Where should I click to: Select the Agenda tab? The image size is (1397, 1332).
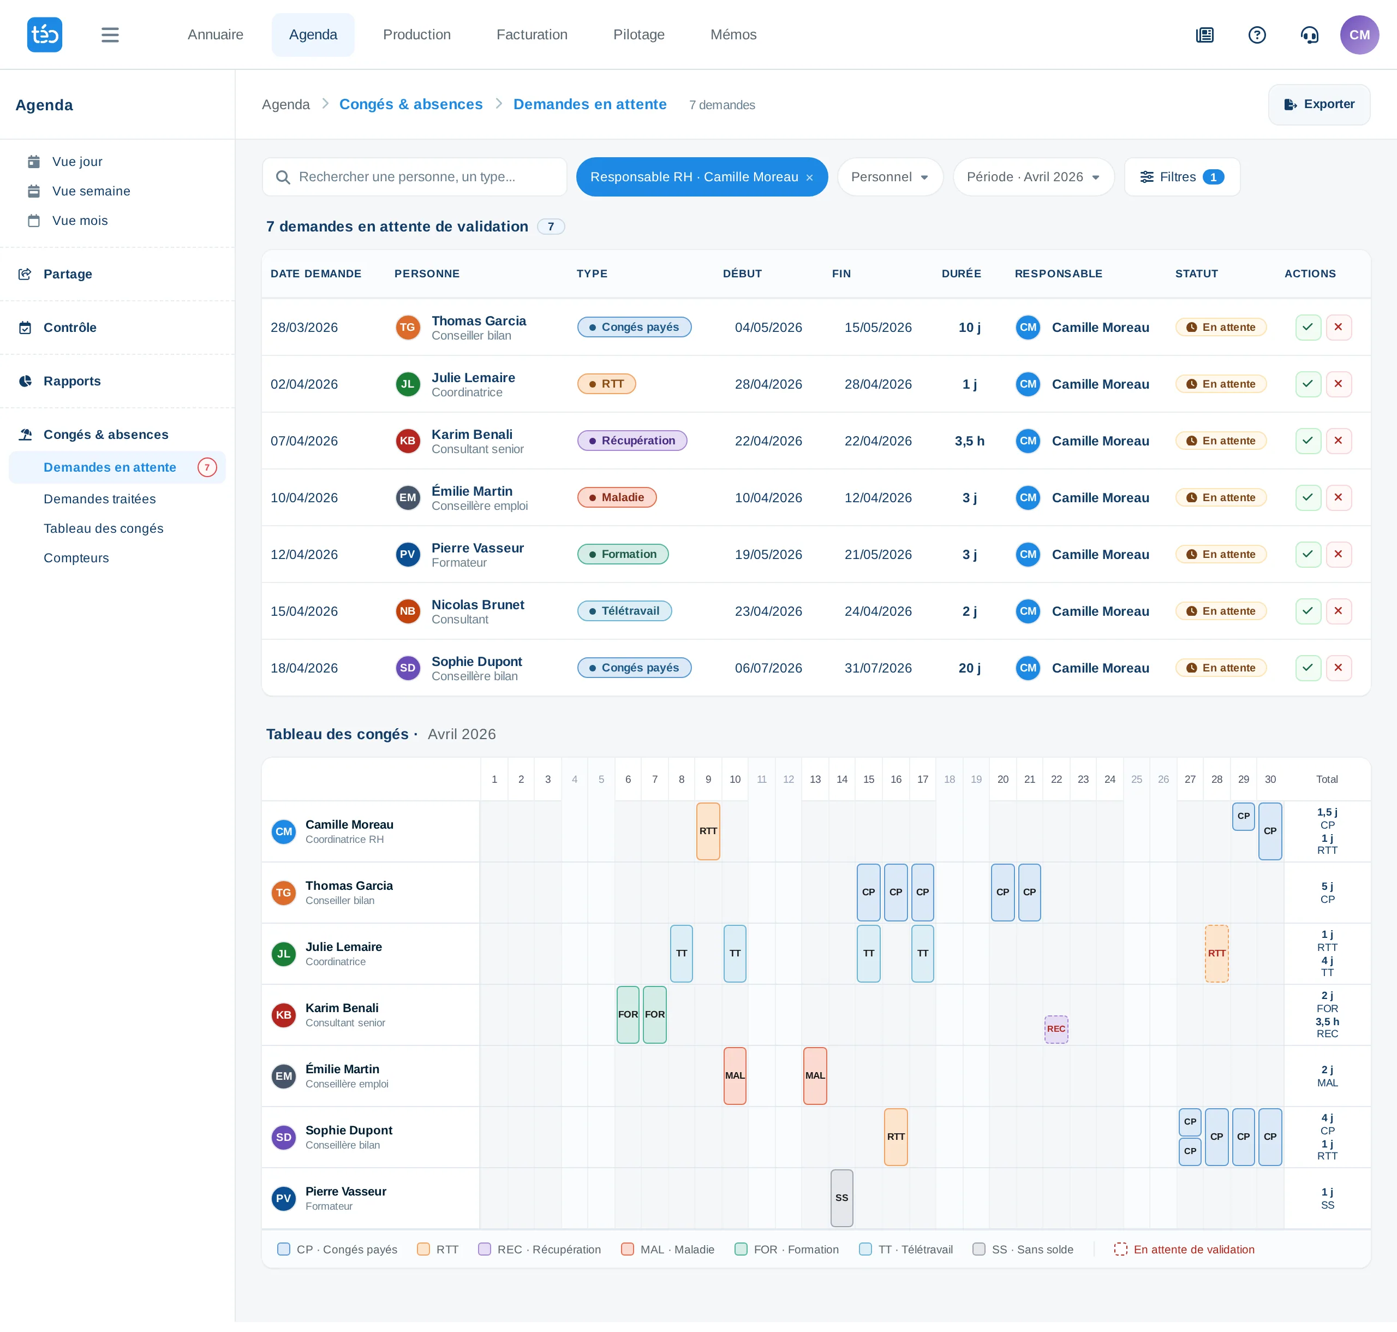313,35
